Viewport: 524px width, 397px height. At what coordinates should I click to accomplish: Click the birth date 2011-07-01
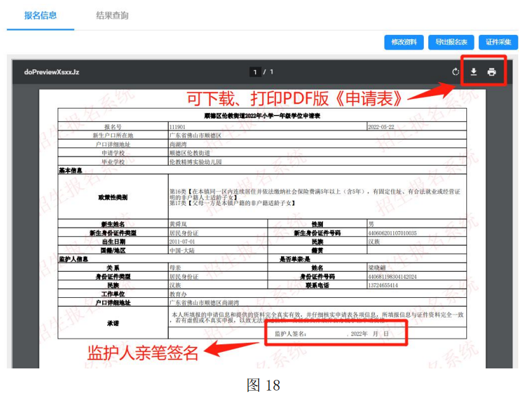[x=183, y=242]
